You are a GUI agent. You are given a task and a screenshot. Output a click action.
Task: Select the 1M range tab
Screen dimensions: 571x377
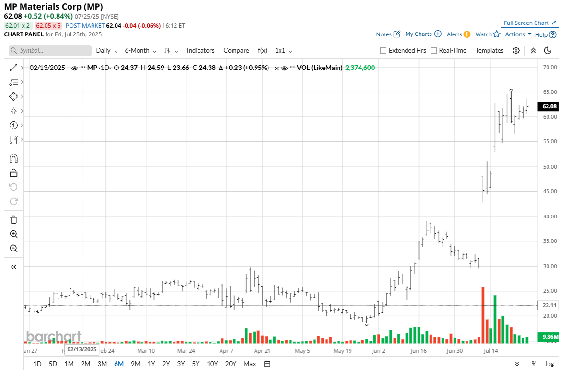coord(69,364)
